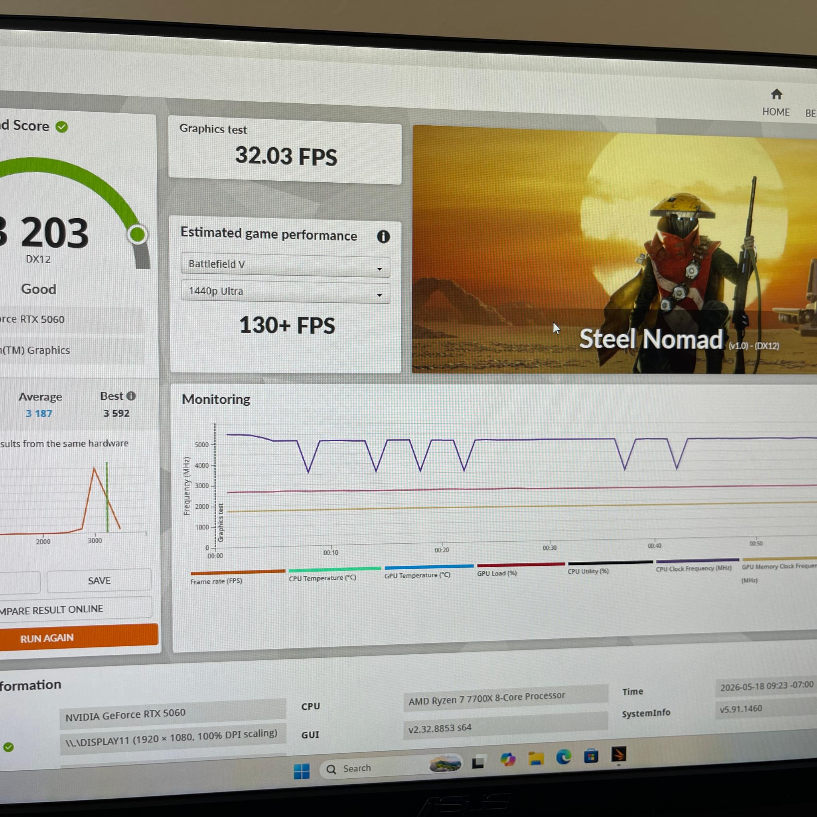This screenshot has height=817, width=817.
Task: Open the Microsoft Store taskbar icon
Action: tap(591, 756)
